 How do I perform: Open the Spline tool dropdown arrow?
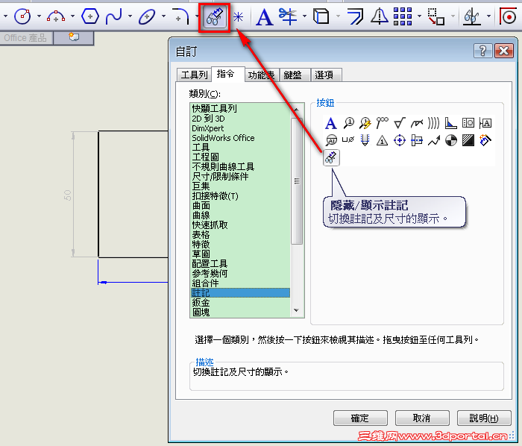coord(130,16)
